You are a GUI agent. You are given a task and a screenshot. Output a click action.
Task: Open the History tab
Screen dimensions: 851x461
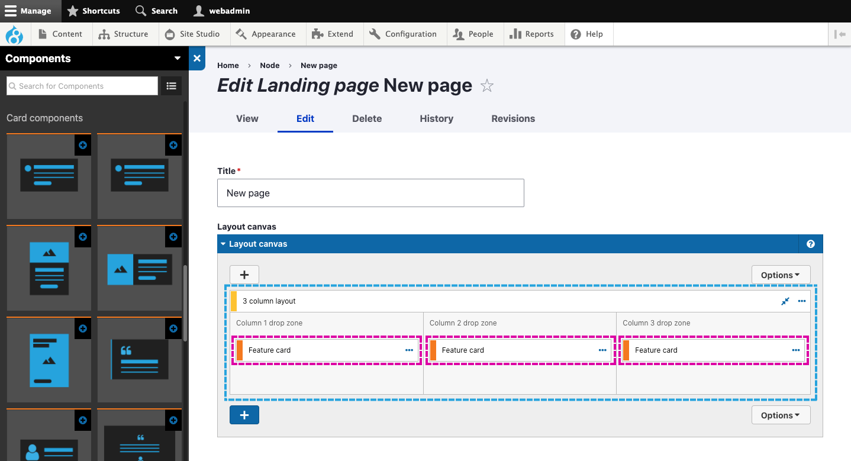click(x=437, y=118)
